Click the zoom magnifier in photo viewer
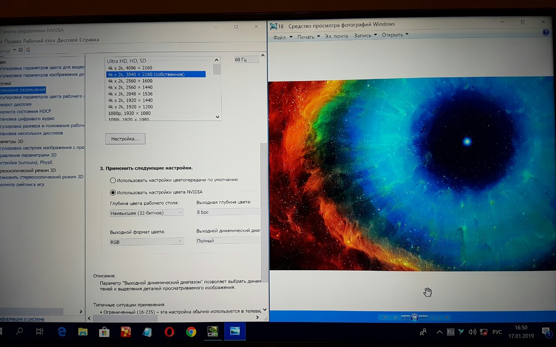Image resolution: width=556 pixels, height=347 pixels. [384, 318]
